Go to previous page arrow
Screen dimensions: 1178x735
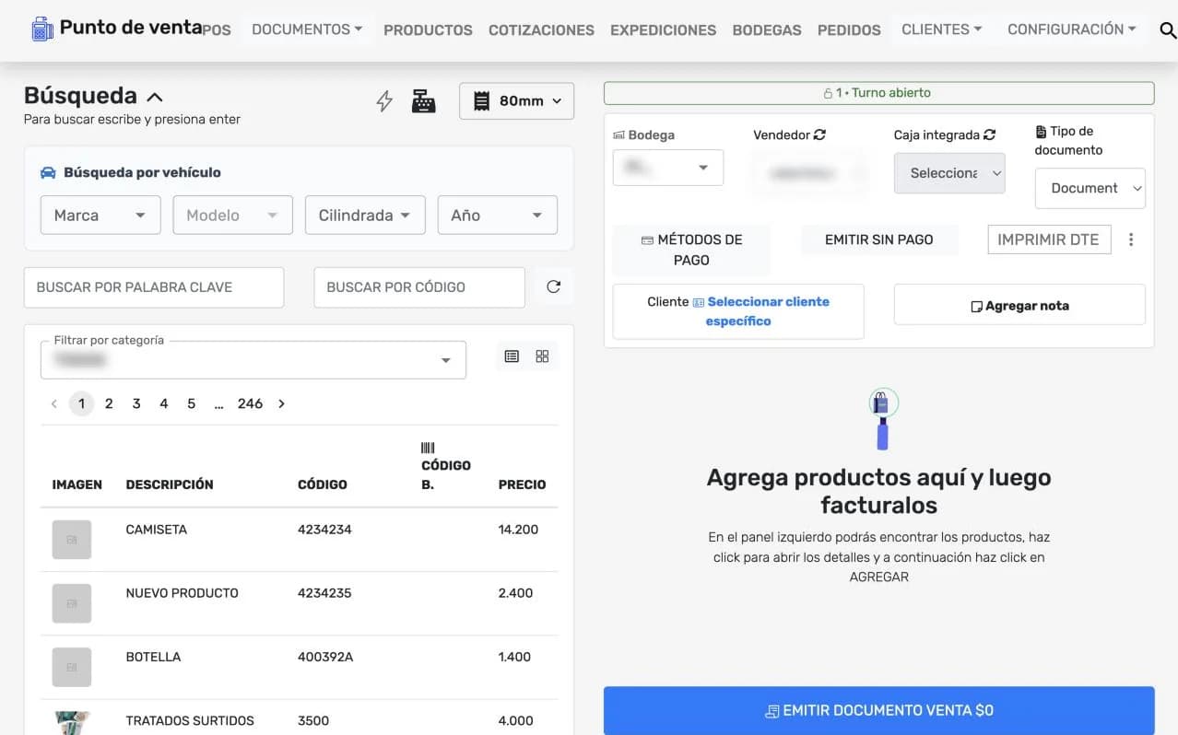tap(54, 403)
